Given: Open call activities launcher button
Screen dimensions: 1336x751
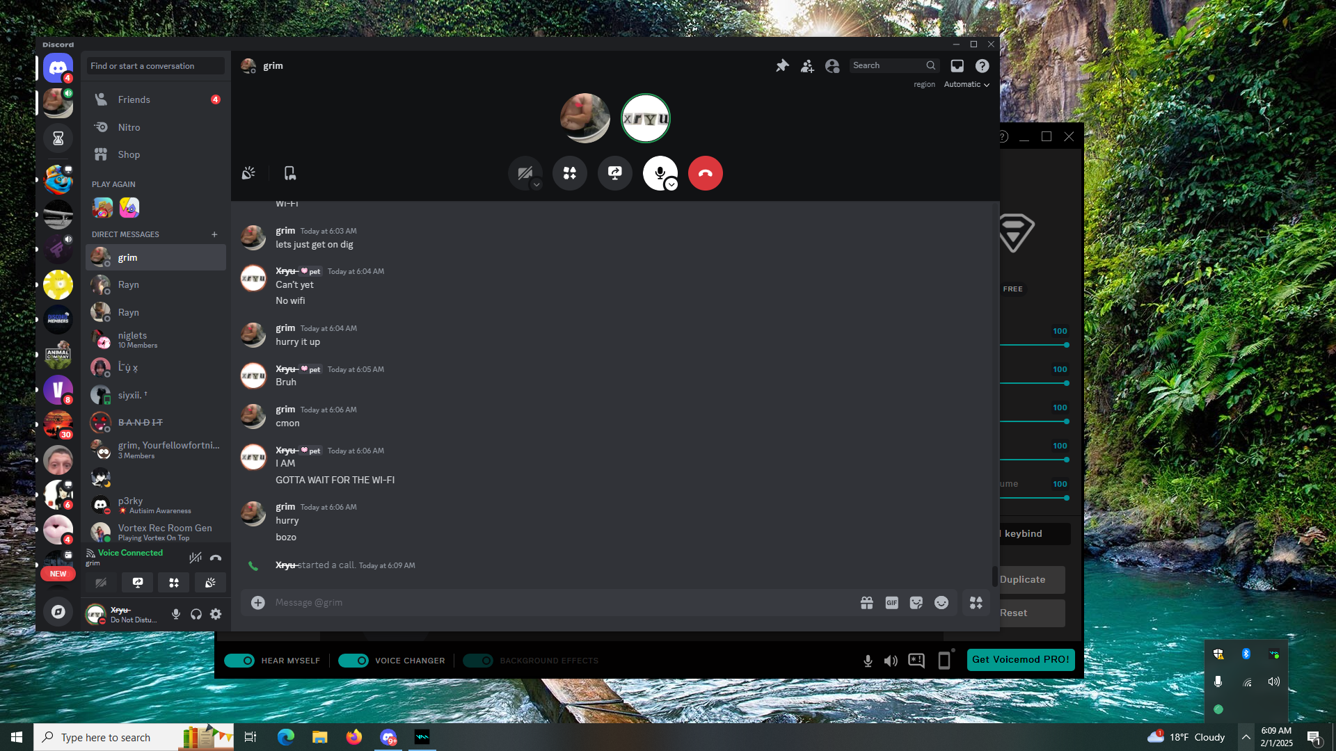Looking at the screenshot, I should (570, 173).
